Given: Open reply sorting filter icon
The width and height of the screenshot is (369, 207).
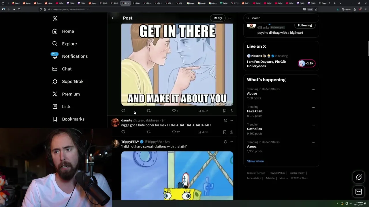Looking at the screenshot, I should pyautogui.click(x=229, y=18).
